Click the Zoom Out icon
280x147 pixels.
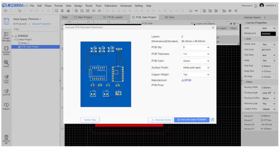[82, 11]
